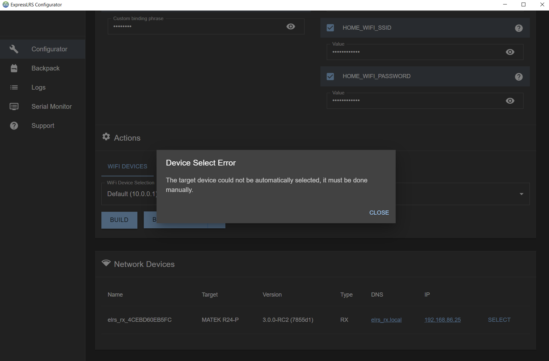This screenshot has height=361, width=549.
Task: Close the Device Select Error dialog
Action: [x=379, y=212]
